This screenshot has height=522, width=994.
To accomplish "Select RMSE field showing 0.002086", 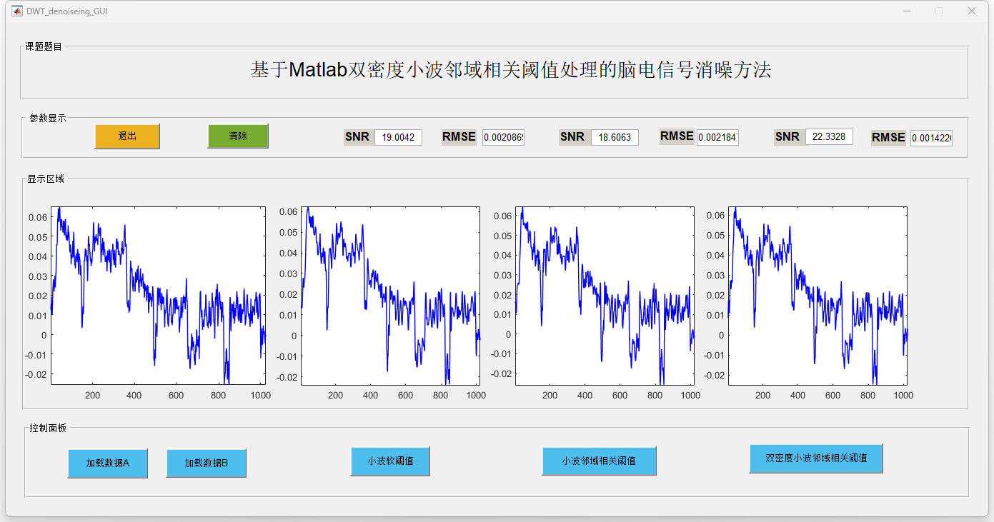I will [503, 137].
